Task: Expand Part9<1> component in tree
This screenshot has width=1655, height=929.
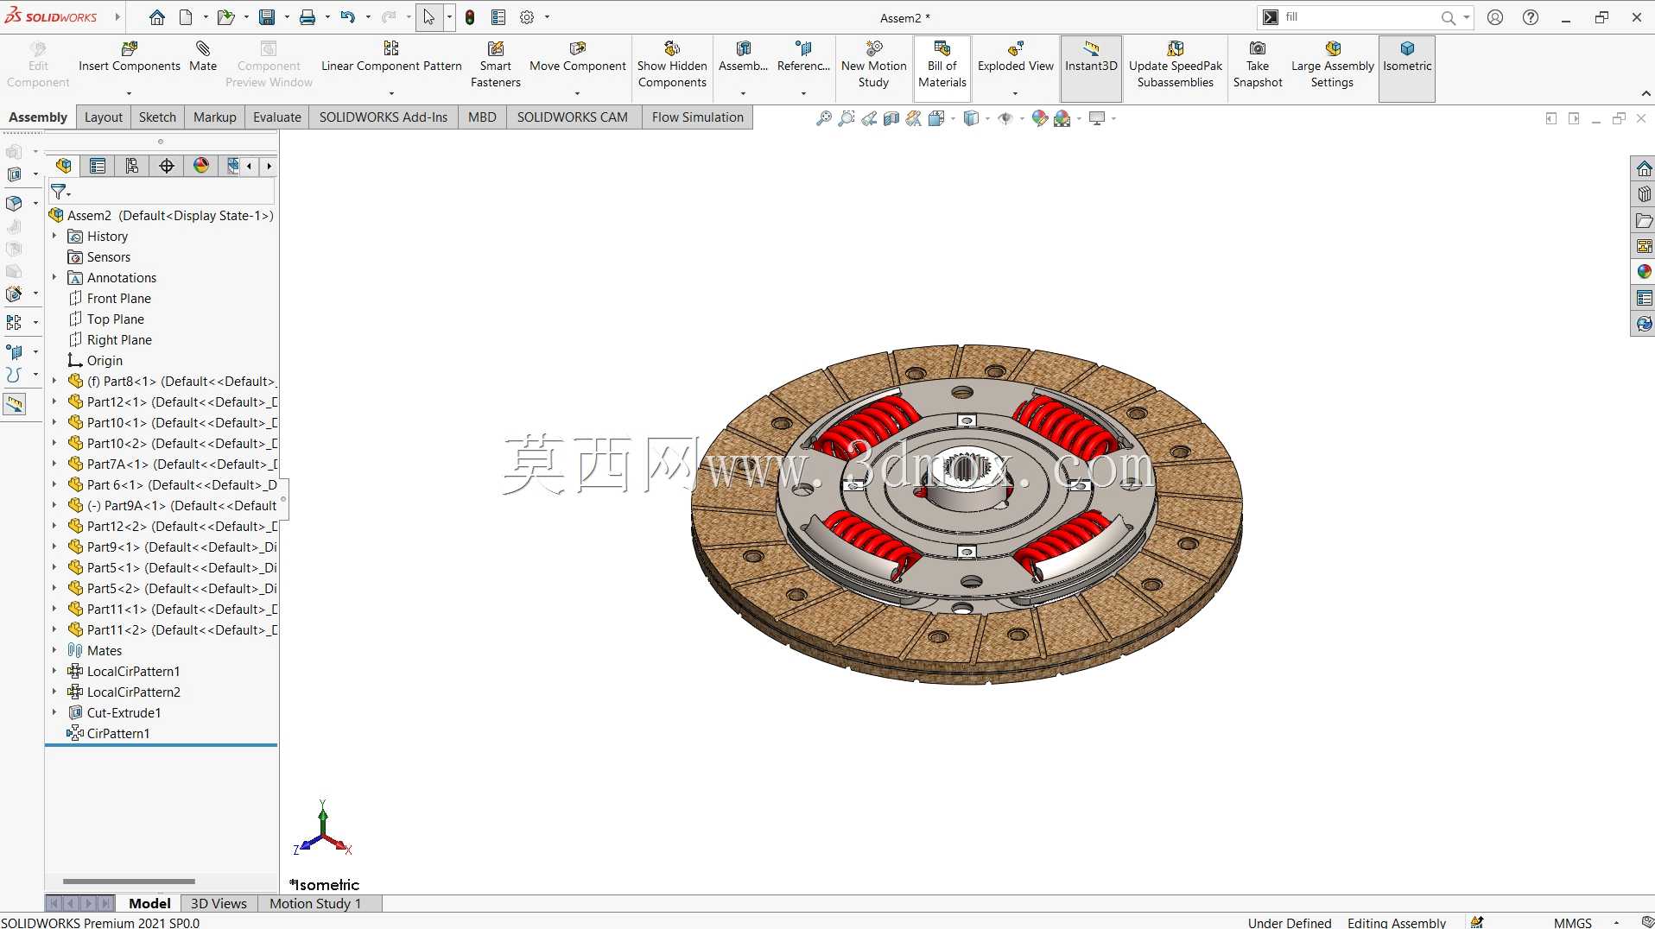Action: 54,547
